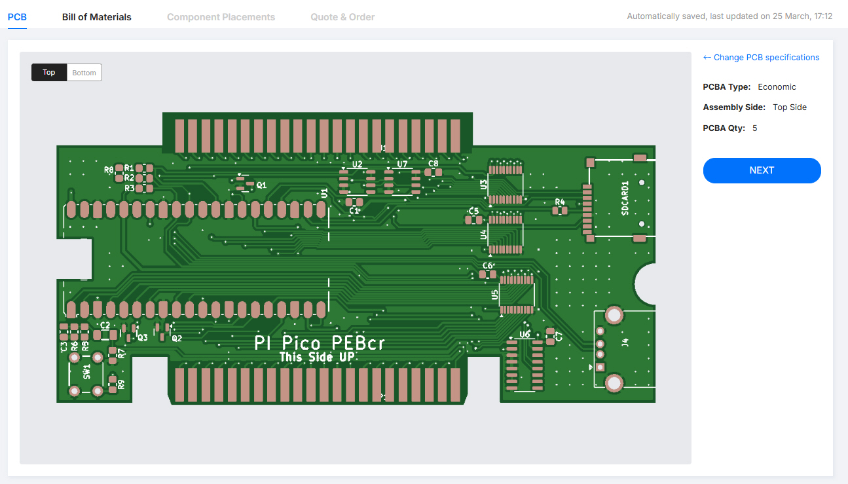Screen dimensions: 848x484
Task: Open the Quote & Order tab
Action: (342, 17)
